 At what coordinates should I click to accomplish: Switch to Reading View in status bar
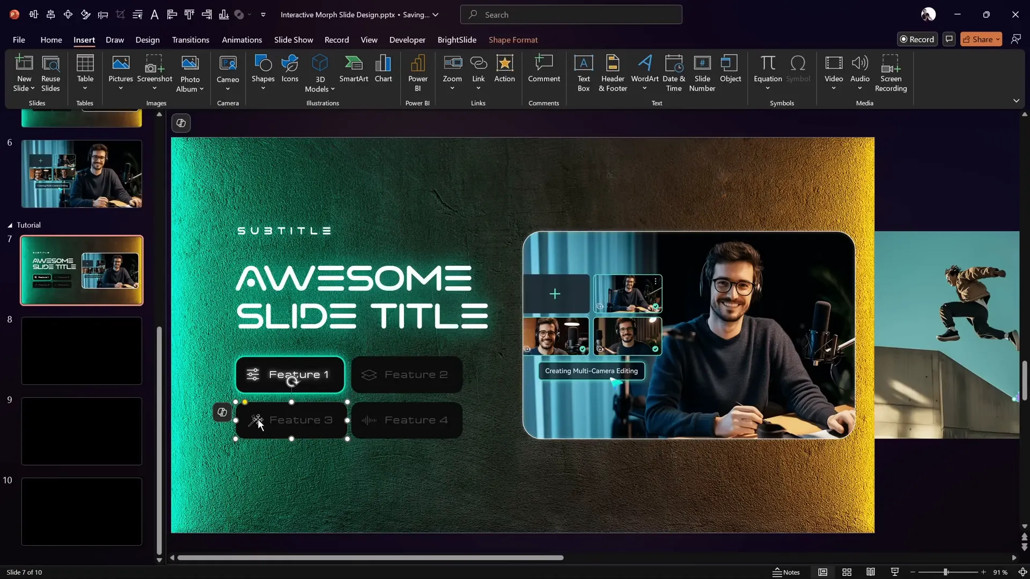[871, 572]
